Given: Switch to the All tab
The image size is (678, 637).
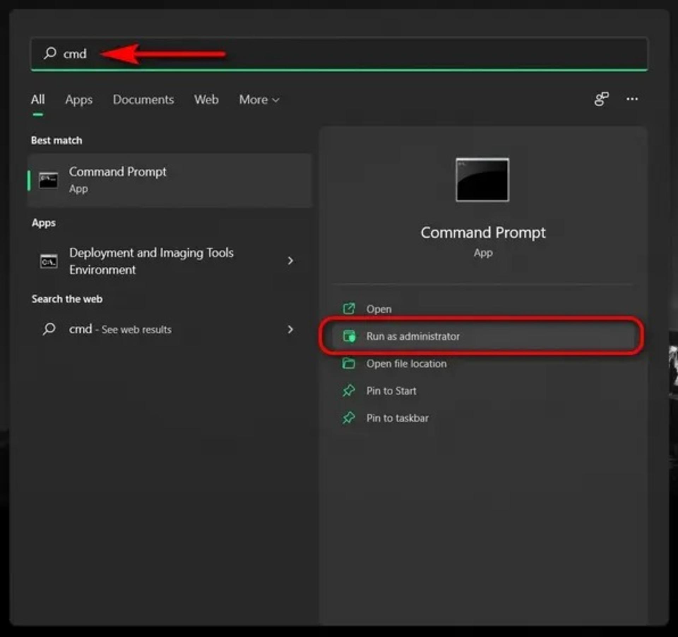Looking at the screenshot, I should click(38, 100).
